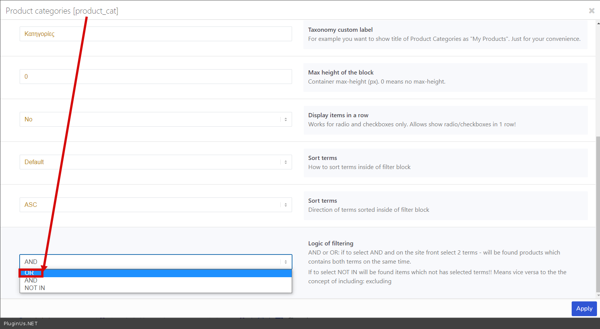
Task: Click the Display items in a row heading
Action: tap(338, 115)
